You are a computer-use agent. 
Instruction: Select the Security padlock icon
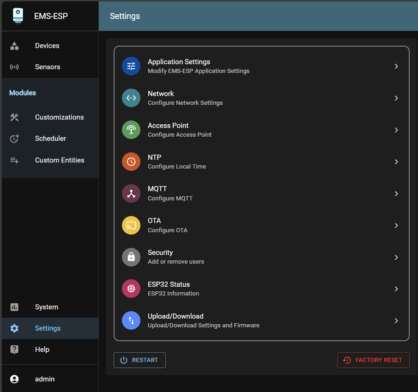(131, 257)
